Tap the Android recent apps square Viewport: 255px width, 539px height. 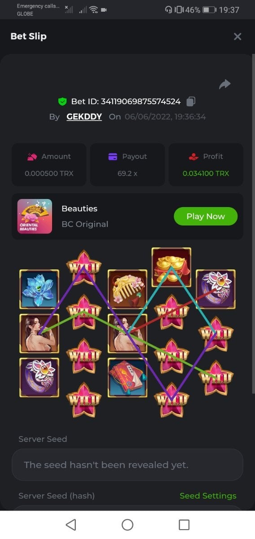[x=184, y=525]
